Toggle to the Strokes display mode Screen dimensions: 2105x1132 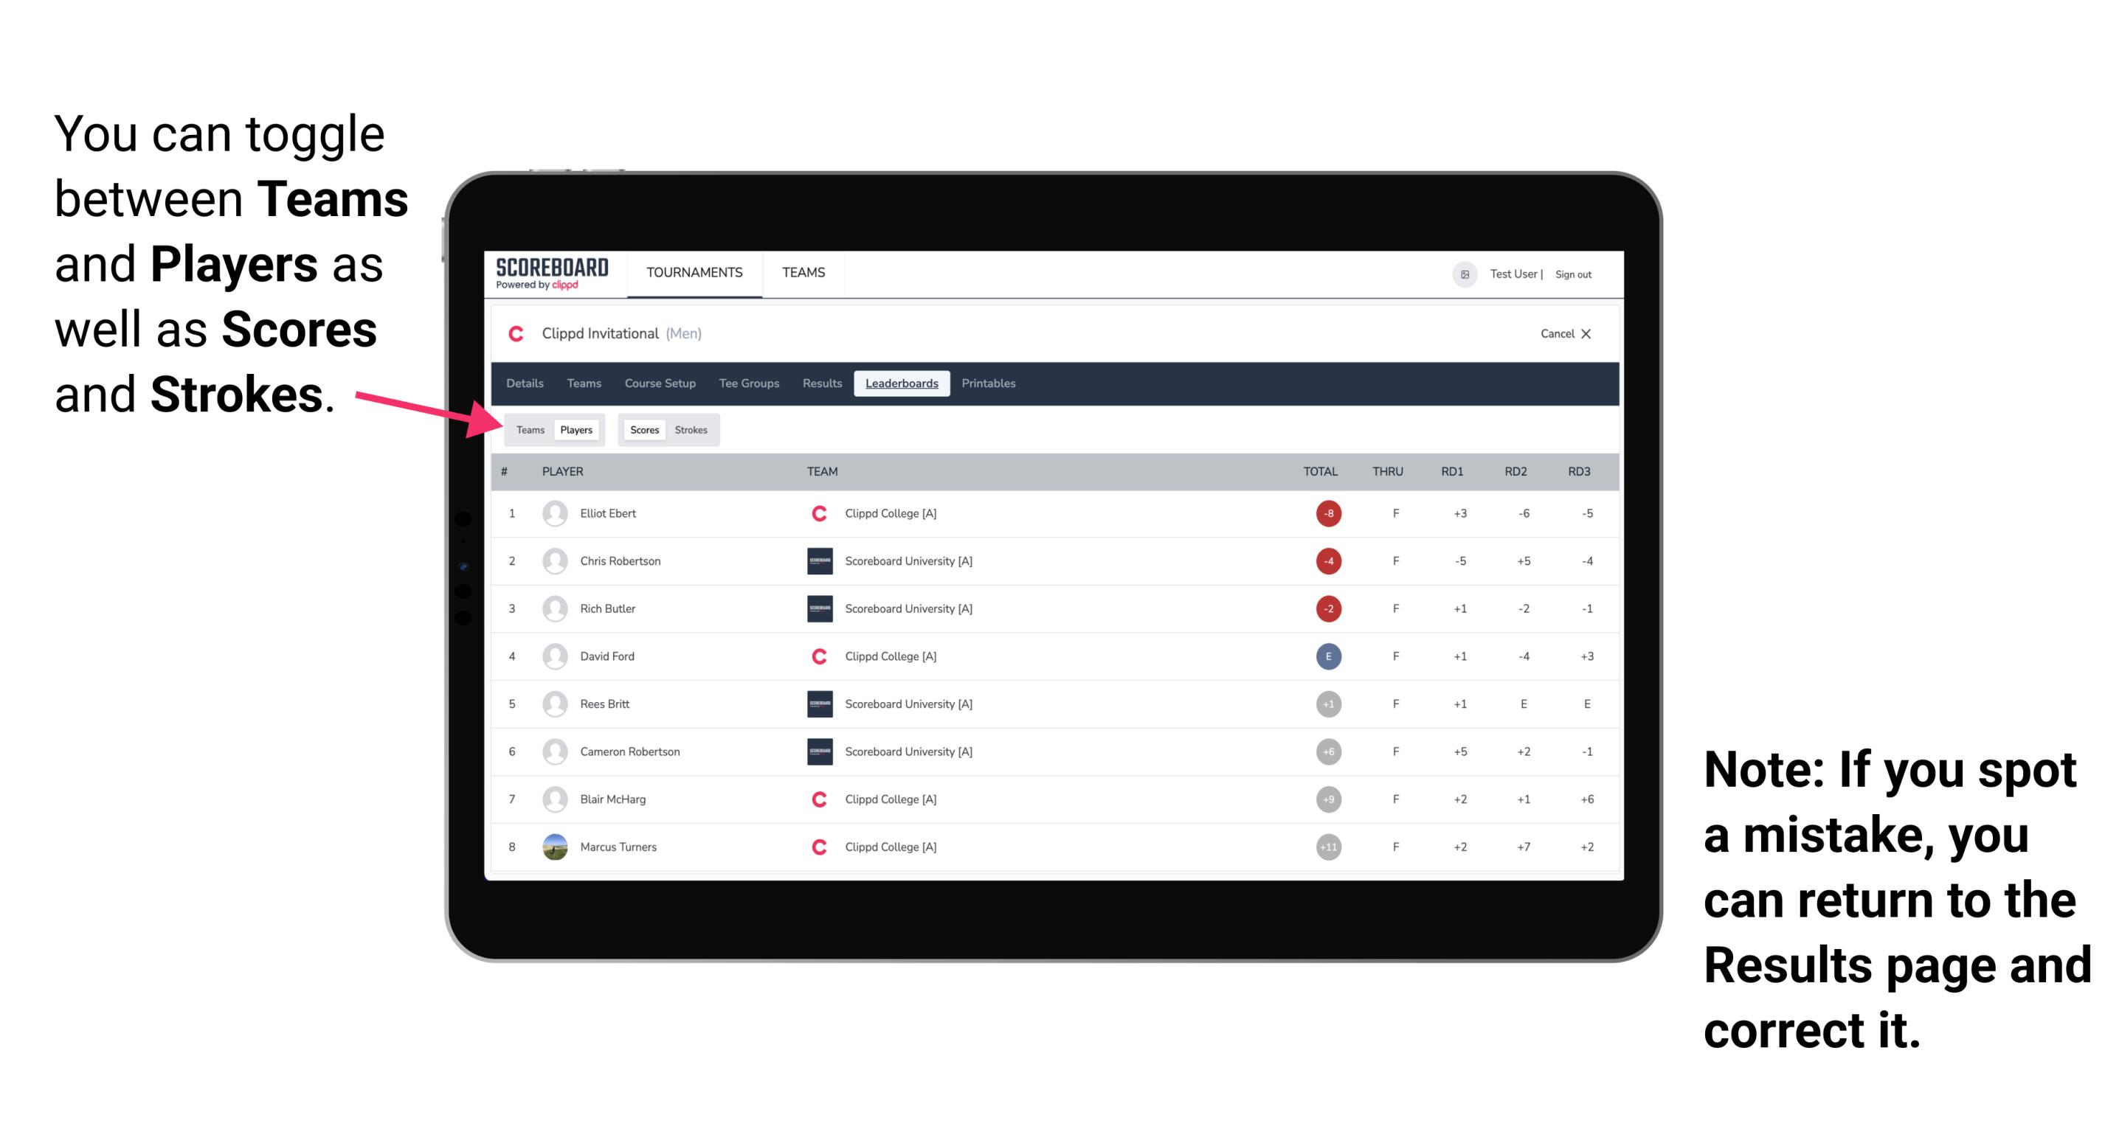tap(693, 429)
